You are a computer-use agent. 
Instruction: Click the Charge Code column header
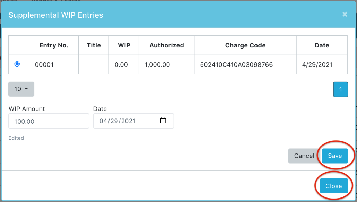point(245,45)
